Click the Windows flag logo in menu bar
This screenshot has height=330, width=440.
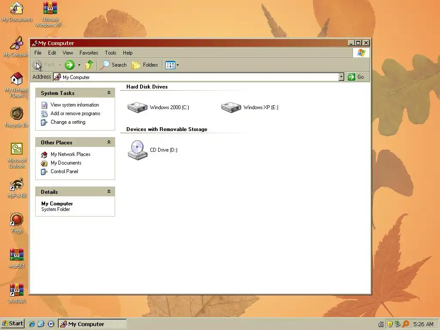(361, 53)
